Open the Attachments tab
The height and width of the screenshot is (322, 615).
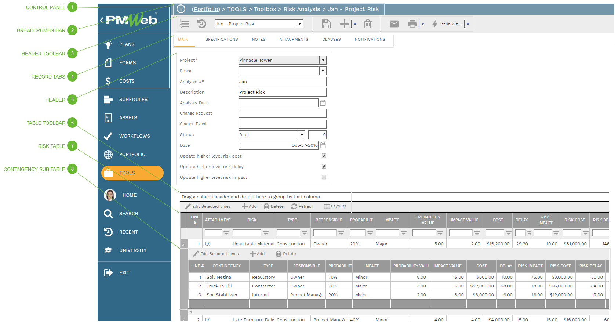pyautogui.click(x=294, y=40)
